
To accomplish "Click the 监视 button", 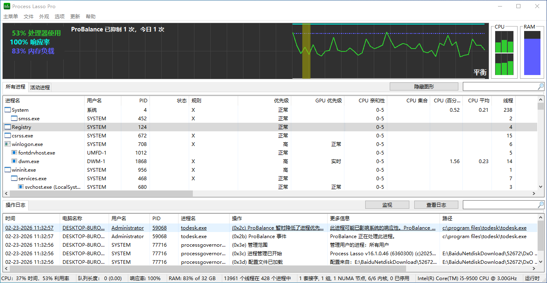I will (x=387, y=205).
